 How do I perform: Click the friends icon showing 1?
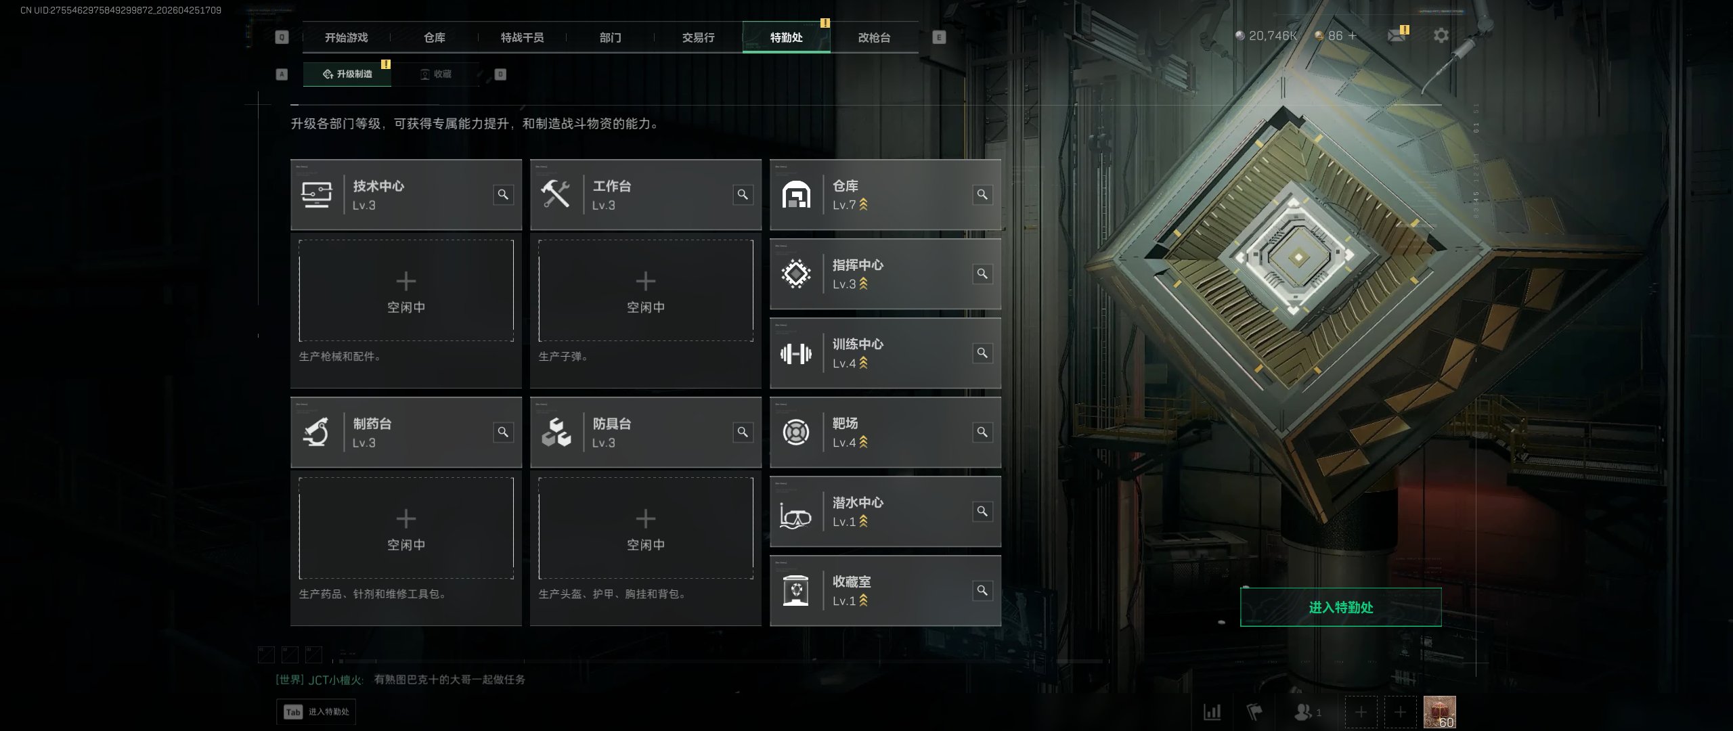(1307, 712)
